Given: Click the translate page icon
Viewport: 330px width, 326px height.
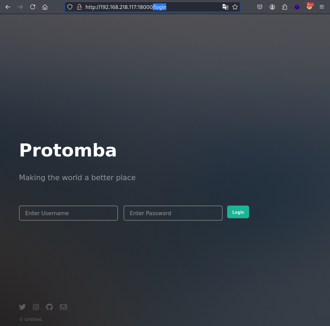Looking at the screenshot, I should pyautogui.click(x=225, y=7).
